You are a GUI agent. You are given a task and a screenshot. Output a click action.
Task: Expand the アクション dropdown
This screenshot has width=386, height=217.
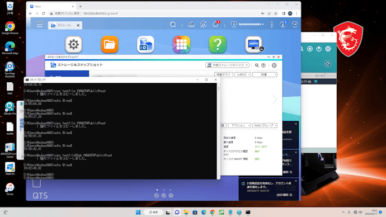click(239, 125)
